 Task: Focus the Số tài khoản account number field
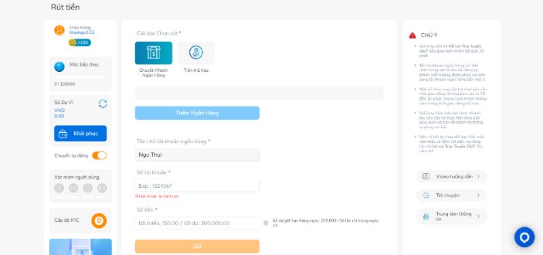(197, 186)
